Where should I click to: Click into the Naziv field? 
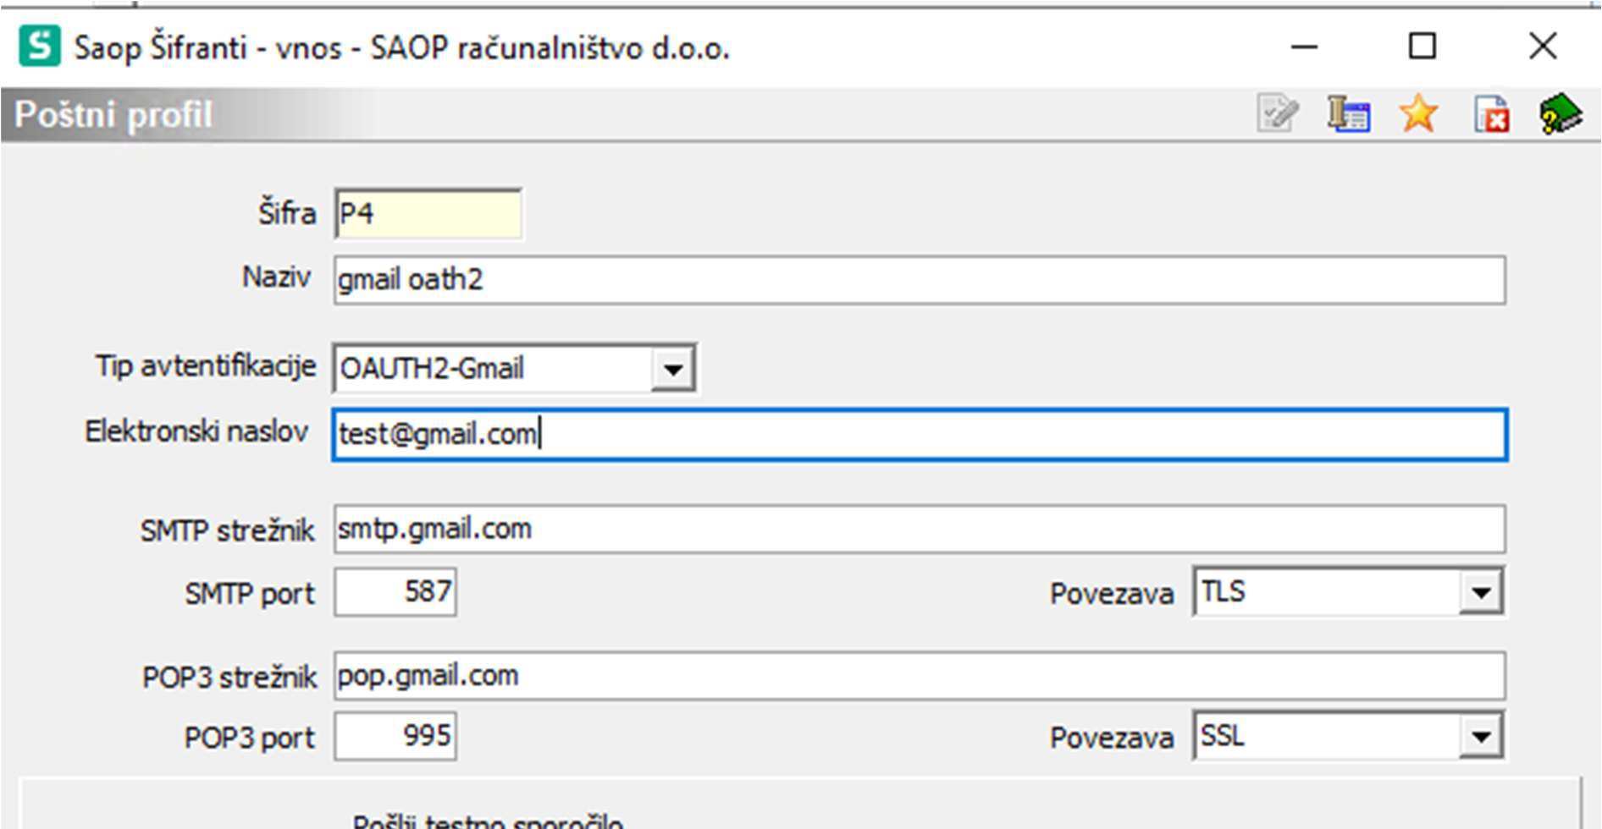(920, 280)
